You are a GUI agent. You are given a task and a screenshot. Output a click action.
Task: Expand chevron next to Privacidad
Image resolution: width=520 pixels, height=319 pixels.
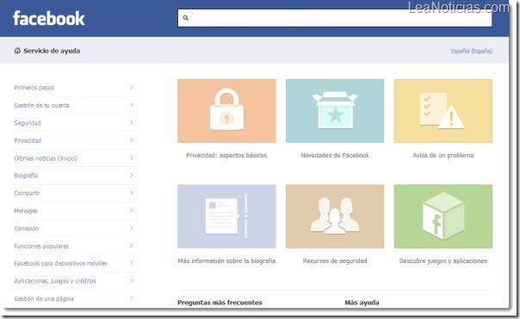(x=132, y=140)
